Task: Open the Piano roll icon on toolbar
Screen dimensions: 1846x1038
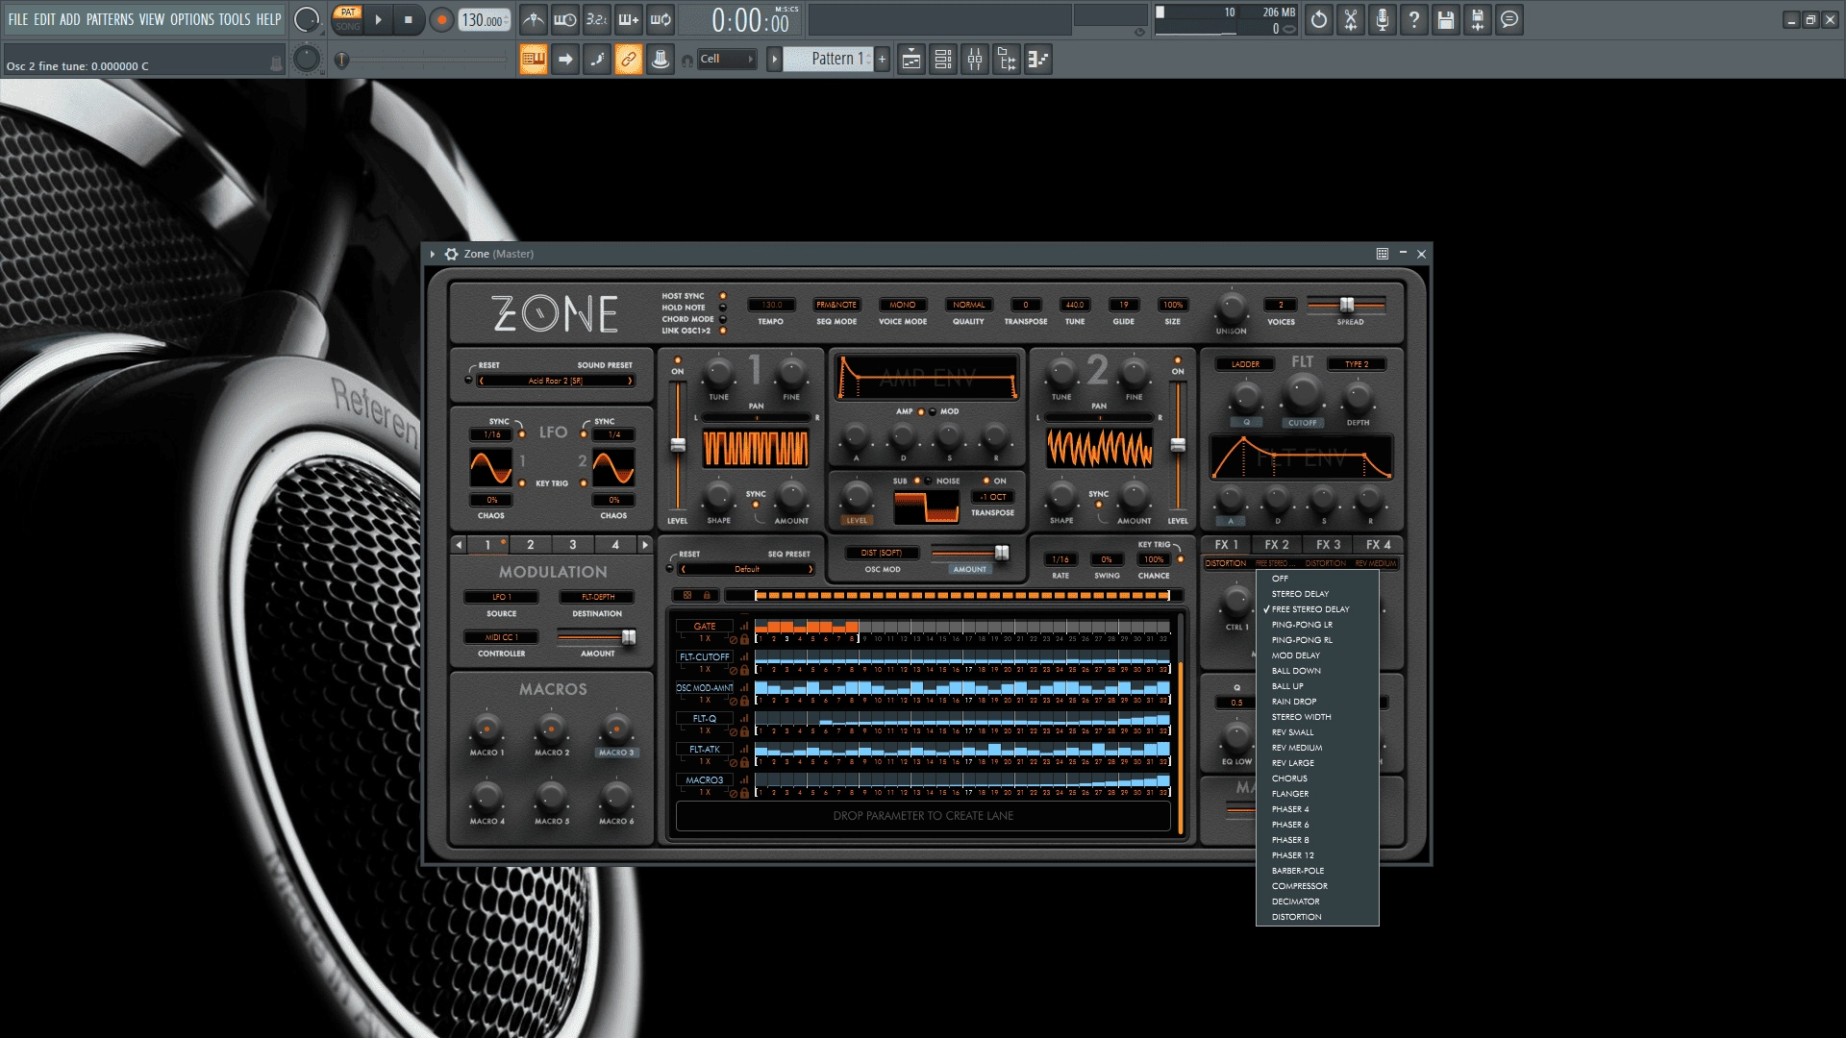Action: 1038,60
